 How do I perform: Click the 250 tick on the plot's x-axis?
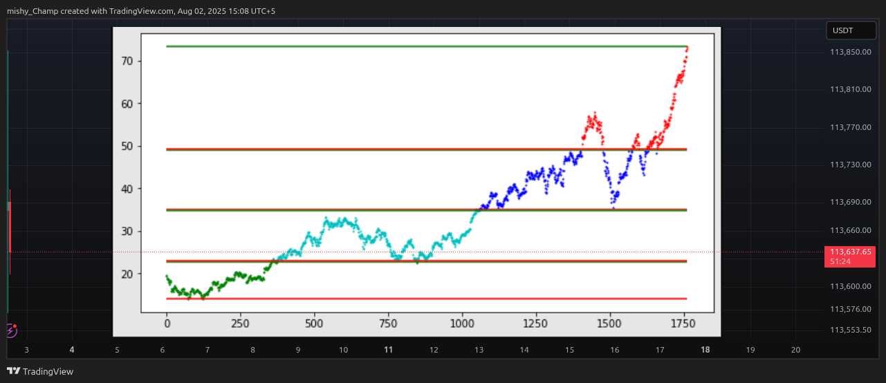[241, 323]
